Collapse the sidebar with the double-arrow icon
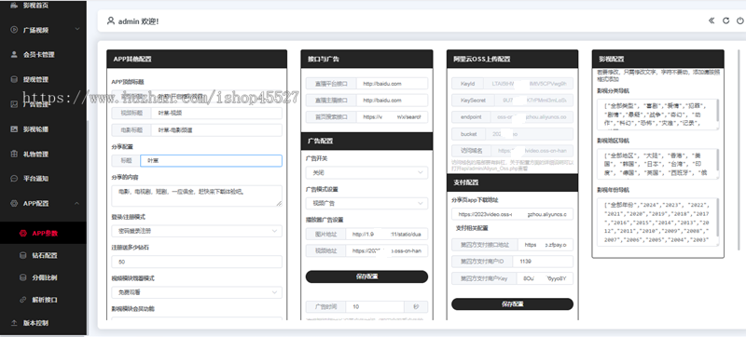The width and height of the screenshot is (746, 337). tap(711, 20)
